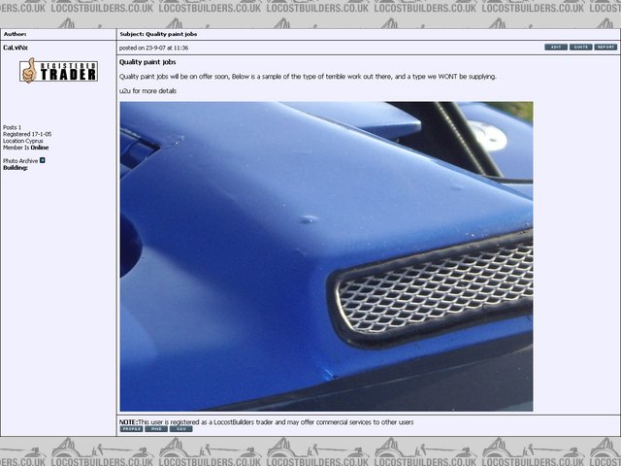Send a U2U message to poster
621x466 pixels.
coord(180,429)
